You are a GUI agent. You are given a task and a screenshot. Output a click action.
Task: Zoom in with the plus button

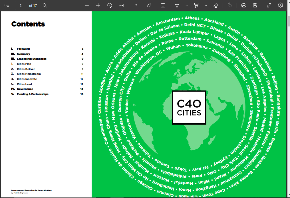pyautogui.click(x=98, y=5)
